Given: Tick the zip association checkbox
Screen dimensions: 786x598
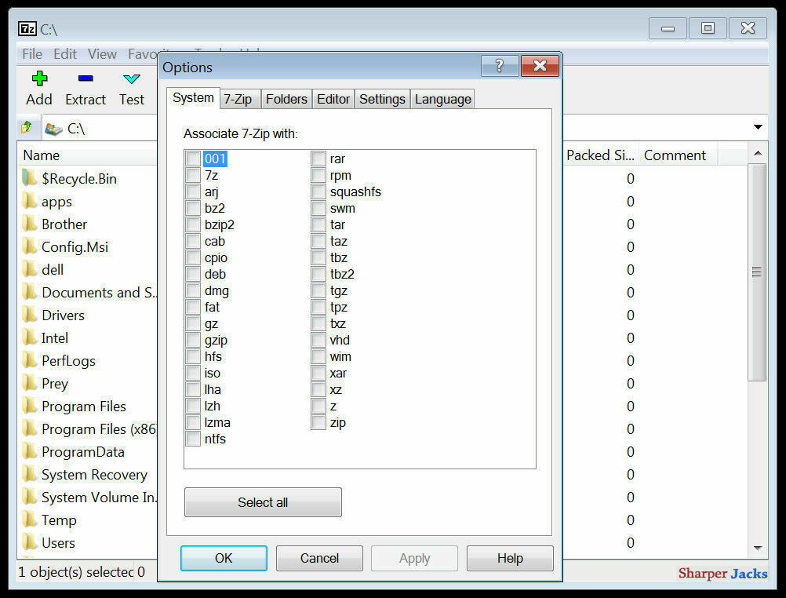Looking at the screenshot, I should tap(318, 422).
